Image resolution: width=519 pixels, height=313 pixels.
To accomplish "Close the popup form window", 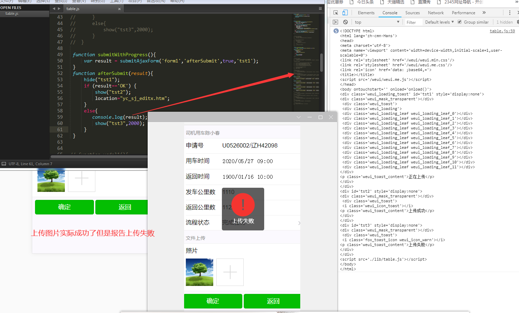I will click(x=331, y=117).
